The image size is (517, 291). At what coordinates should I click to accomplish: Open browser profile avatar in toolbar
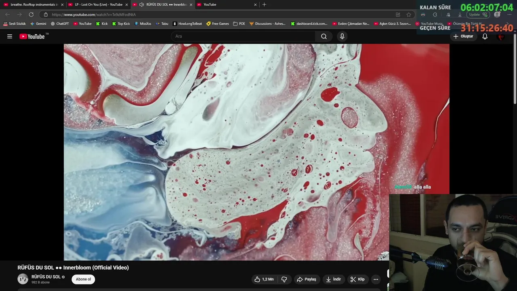point(497,15)
